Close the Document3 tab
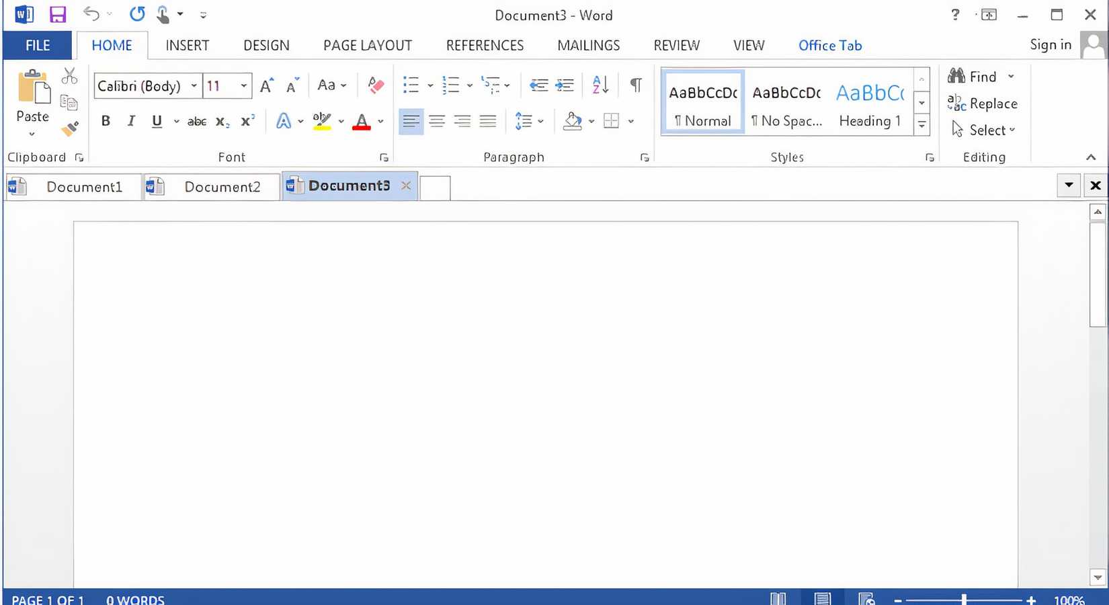 (406, 186)
